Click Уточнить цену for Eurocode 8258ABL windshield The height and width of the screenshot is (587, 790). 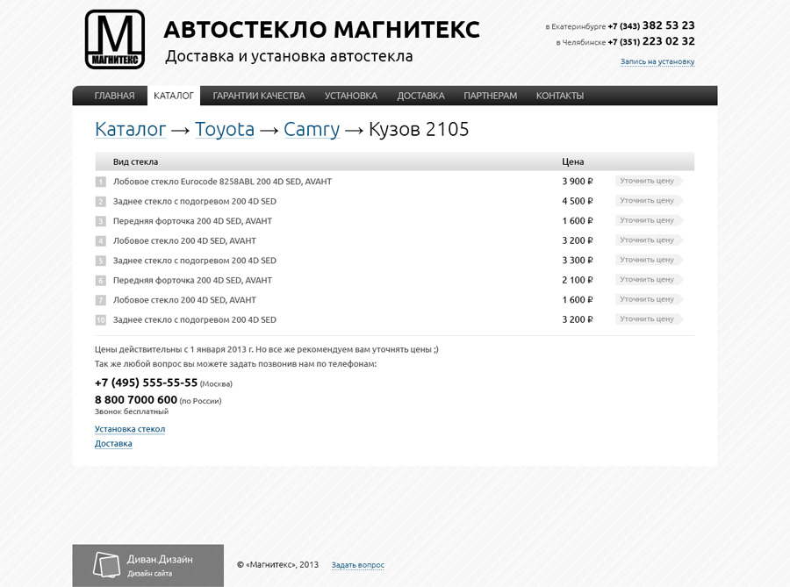click(649, 181)
